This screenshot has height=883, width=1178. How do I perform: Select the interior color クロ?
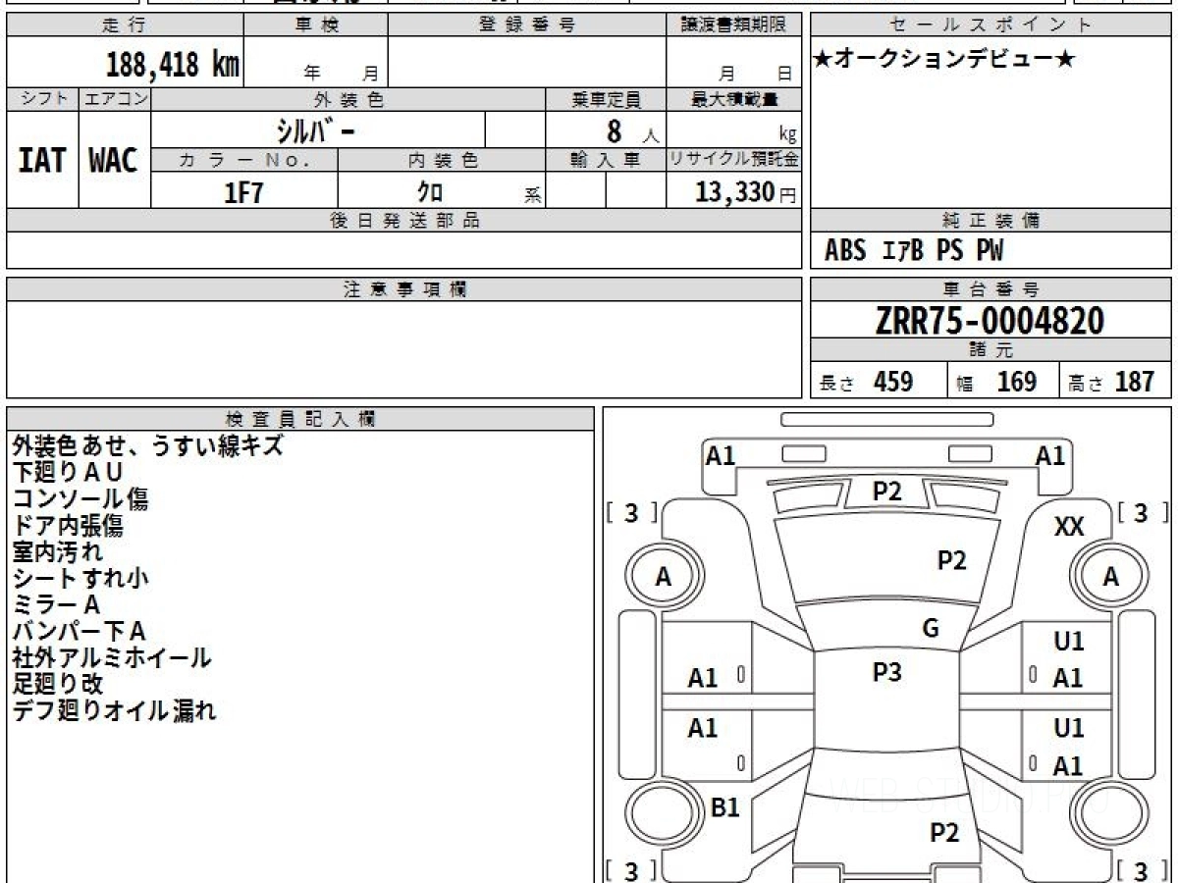[x=430, y=192]
